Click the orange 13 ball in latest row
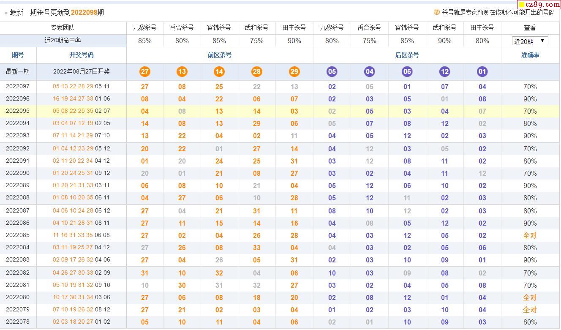The image size is (561, 330). tap(182, 71)
